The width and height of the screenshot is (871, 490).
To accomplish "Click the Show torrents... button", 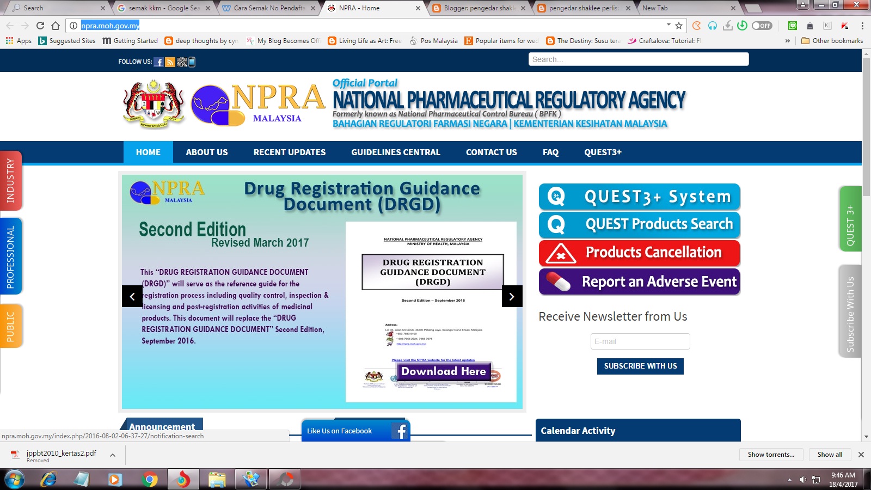I will [771, 455].
